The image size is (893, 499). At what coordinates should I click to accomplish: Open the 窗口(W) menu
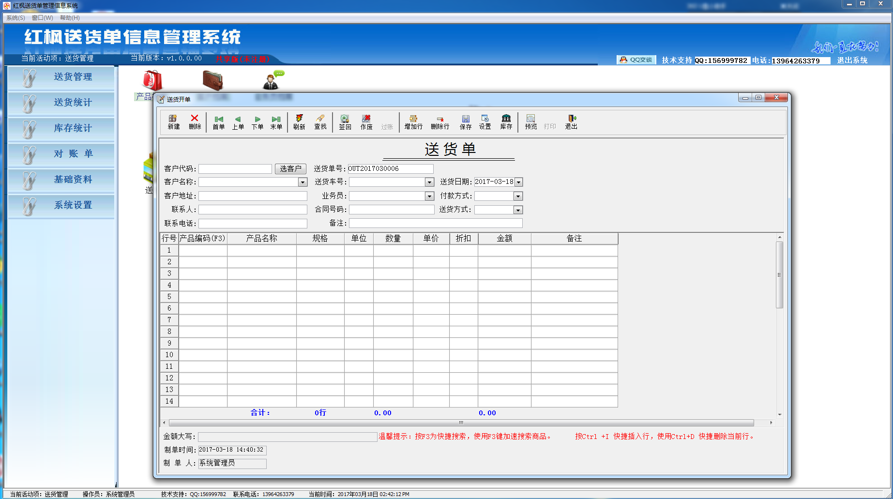click(43, 18)
